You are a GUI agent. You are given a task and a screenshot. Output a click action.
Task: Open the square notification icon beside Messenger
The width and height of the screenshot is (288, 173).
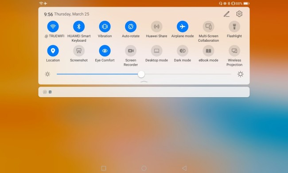50,92
